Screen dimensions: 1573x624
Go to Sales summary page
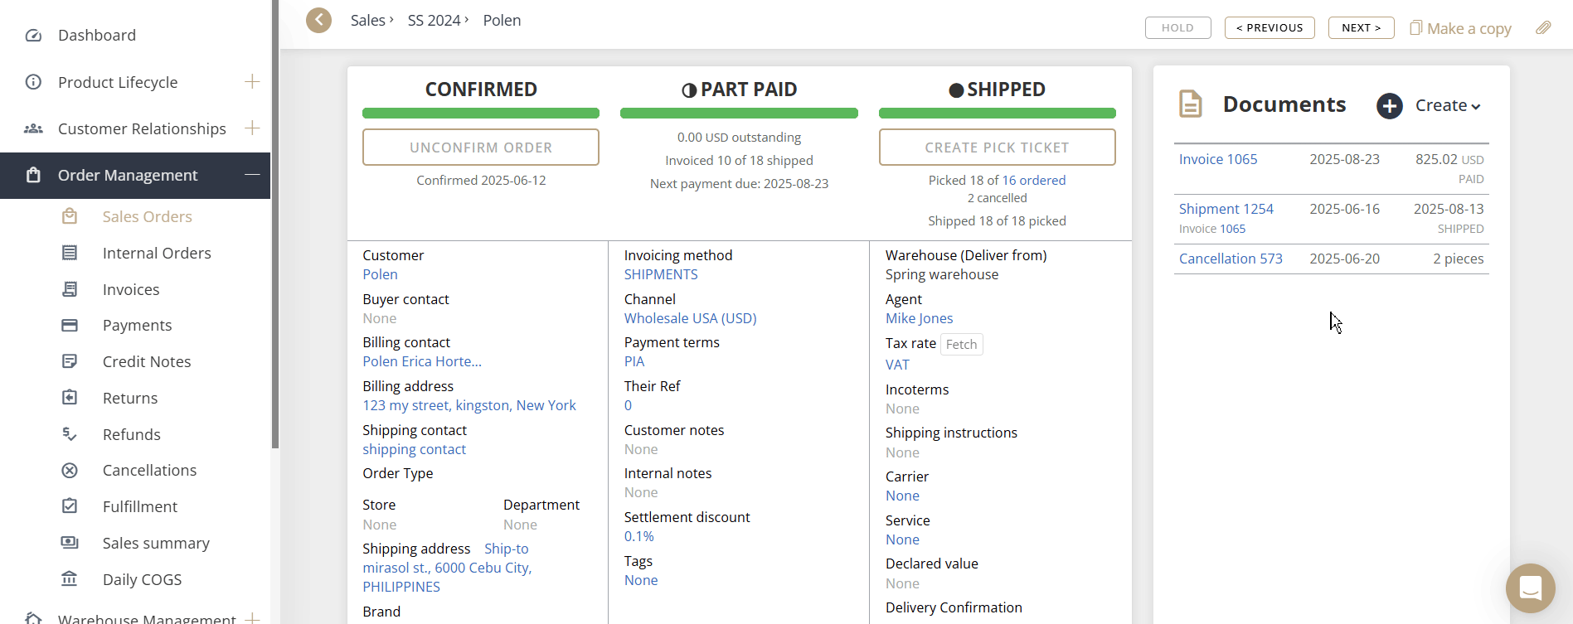point(156,543)
